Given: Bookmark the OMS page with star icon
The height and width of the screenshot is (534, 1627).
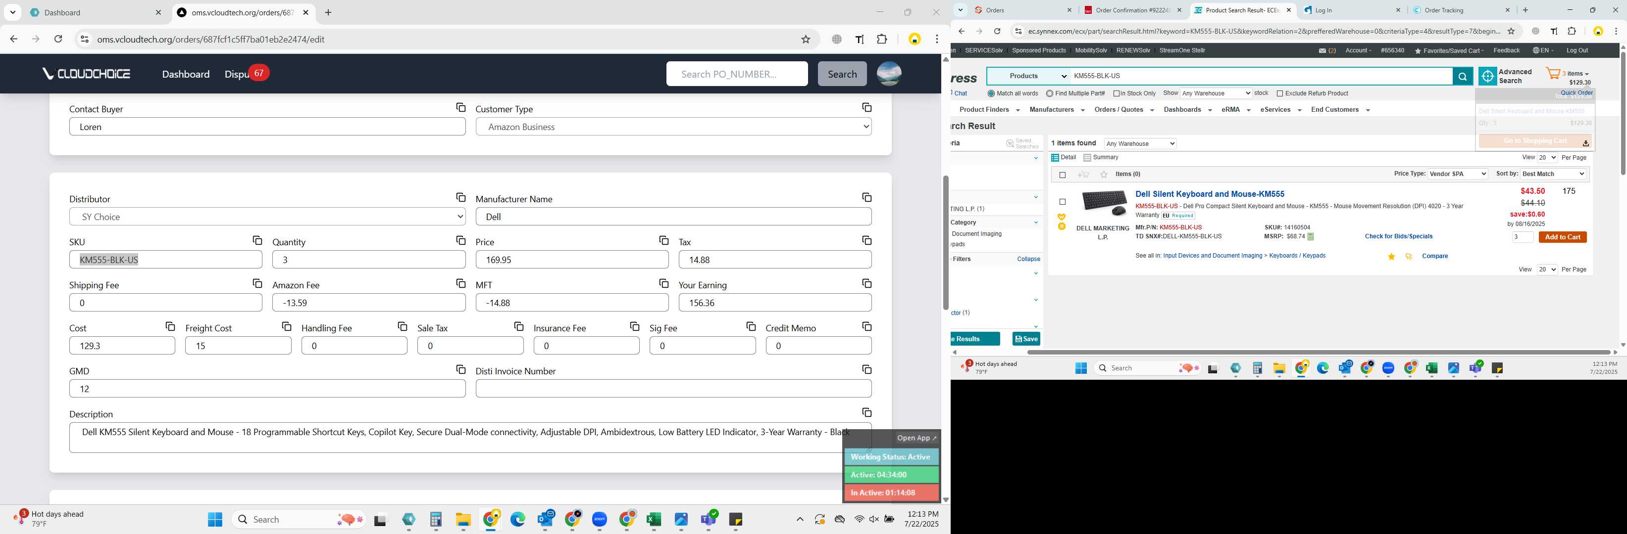Looking at the screenshot, I should point(805,39).
